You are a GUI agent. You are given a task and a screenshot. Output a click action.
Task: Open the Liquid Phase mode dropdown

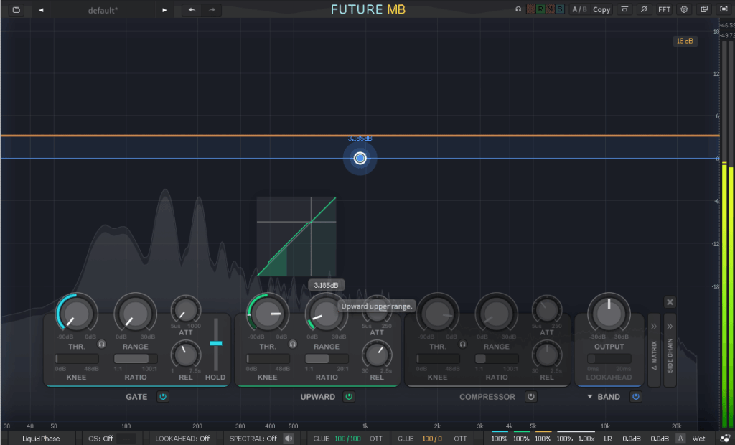pyautogui.click(x=41, y=439)
